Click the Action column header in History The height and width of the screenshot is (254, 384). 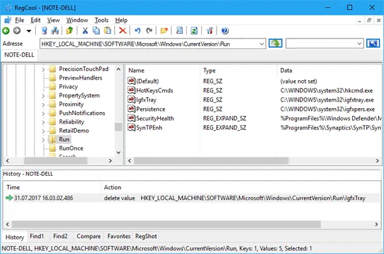(x=241, y=187)
